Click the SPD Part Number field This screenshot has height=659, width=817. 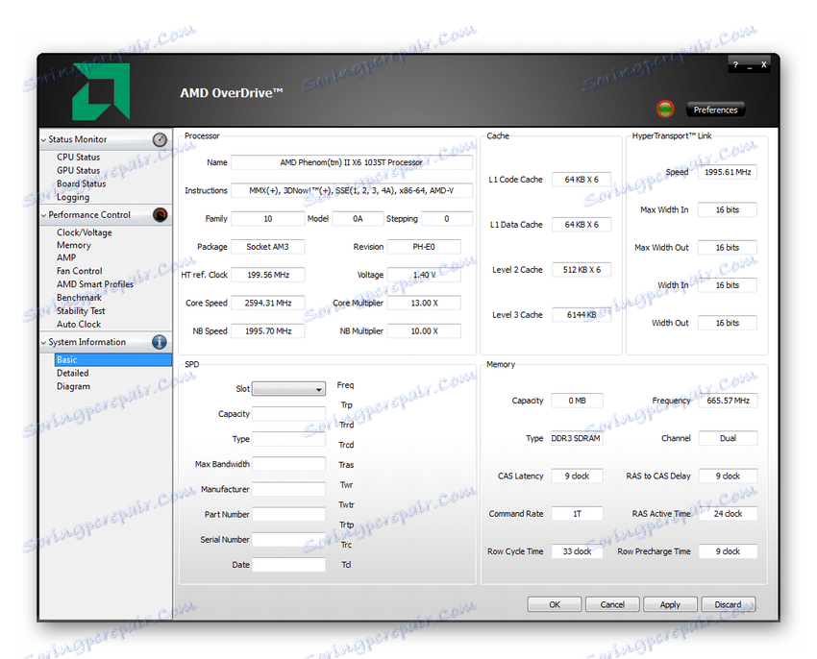(x=288, y=514)
